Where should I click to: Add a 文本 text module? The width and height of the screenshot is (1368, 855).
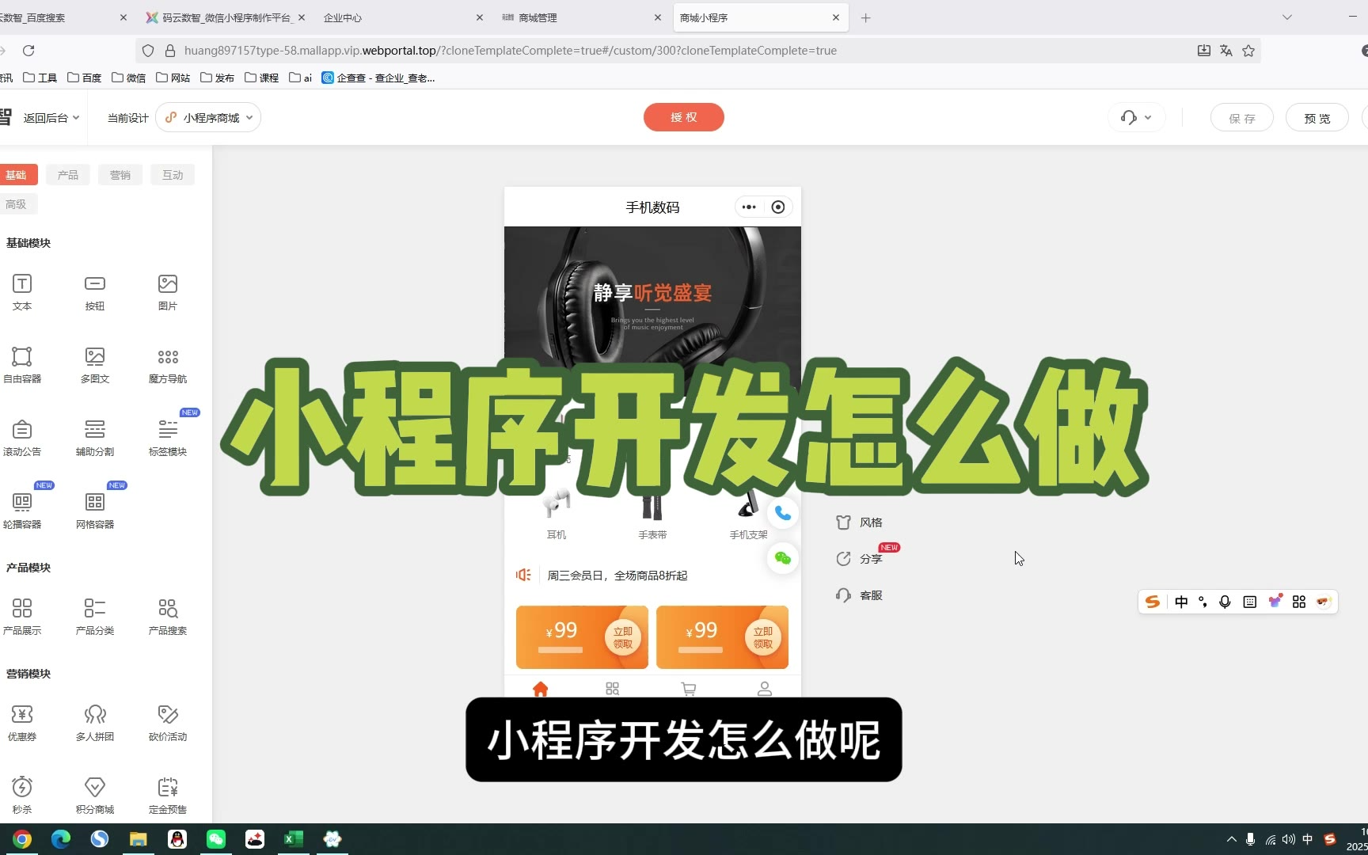22,291
